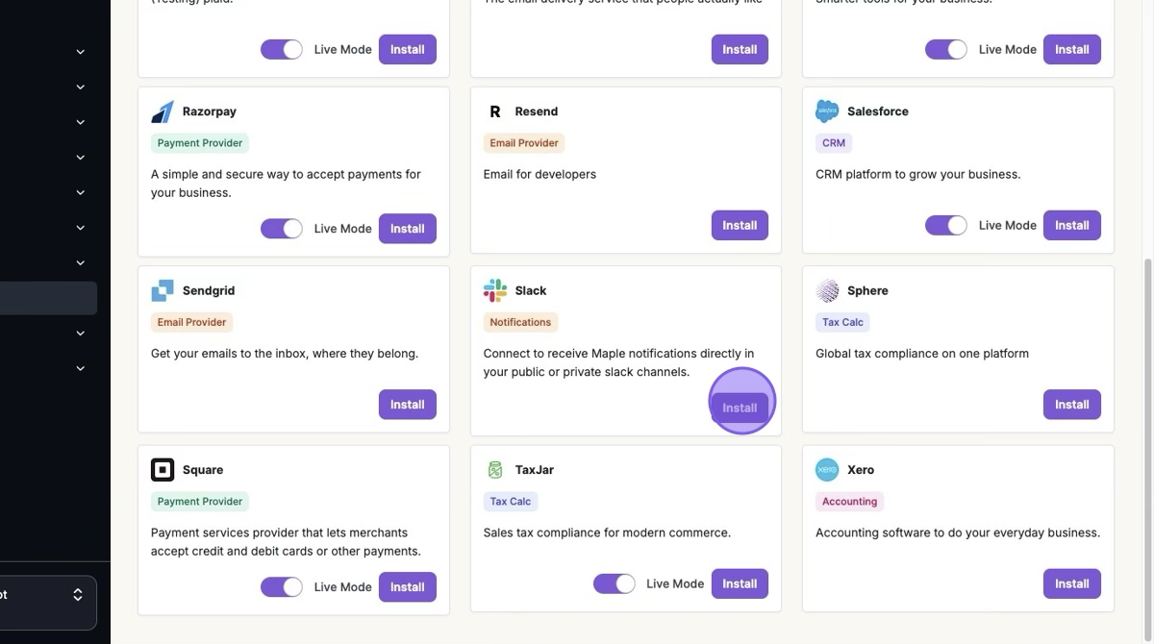Select the highlighted sidebar menu item
Viewport: 1154px width, 644px height.
click(48, 298)
